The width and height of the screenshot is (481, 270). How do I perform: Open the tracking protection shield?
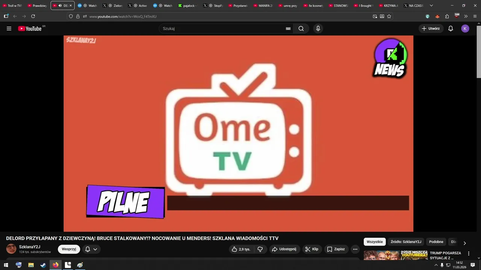tap(71, 16)
